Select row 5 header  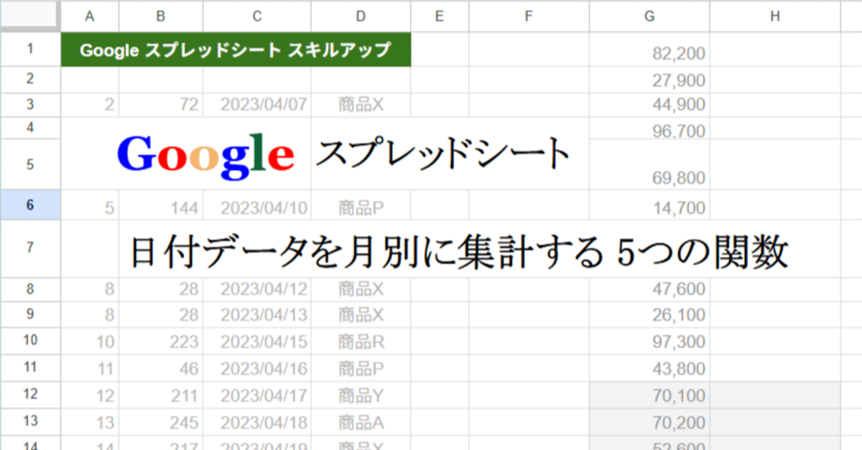[x=30, y=164]
